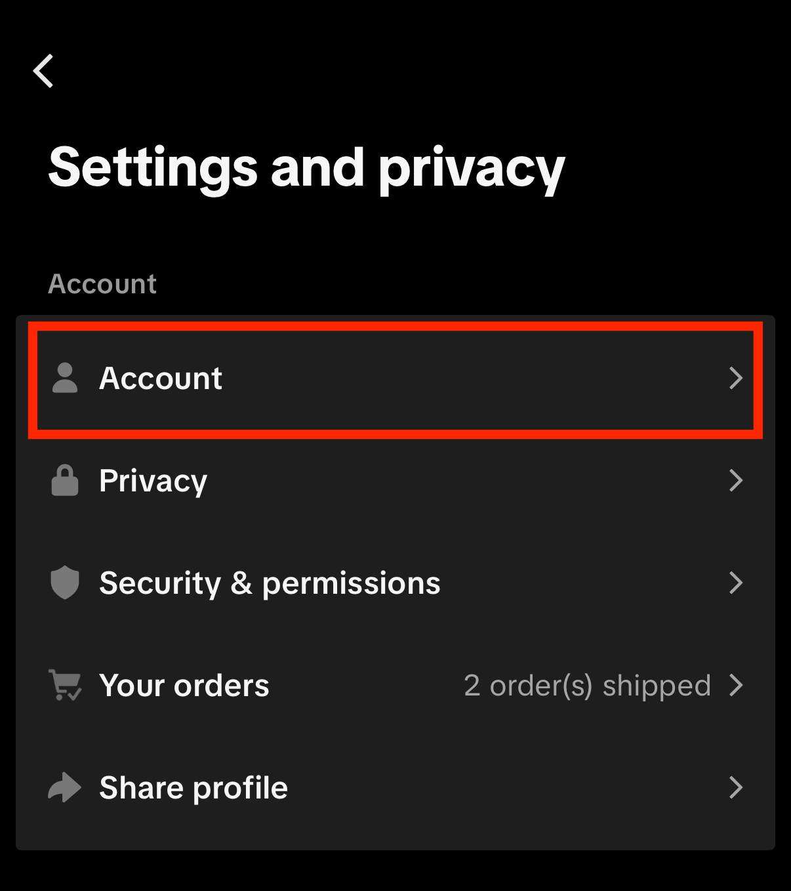The height and width of the screenshot is (891, 791).
Task: Open the Privacy menu item label
Action: pyautogui.click(x=153, y=481)
